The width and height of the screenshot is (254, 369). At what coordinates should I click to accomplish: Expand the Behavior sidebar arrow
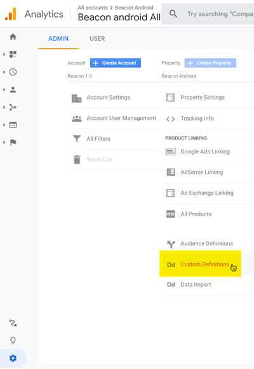(x=4, y=125)
